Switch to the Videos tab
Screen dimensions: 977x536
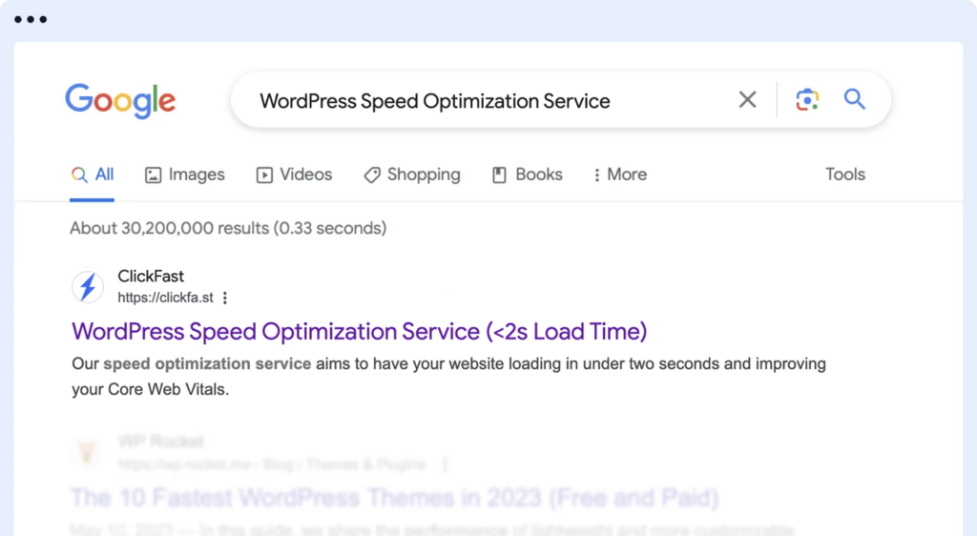(x=294, y=175)
